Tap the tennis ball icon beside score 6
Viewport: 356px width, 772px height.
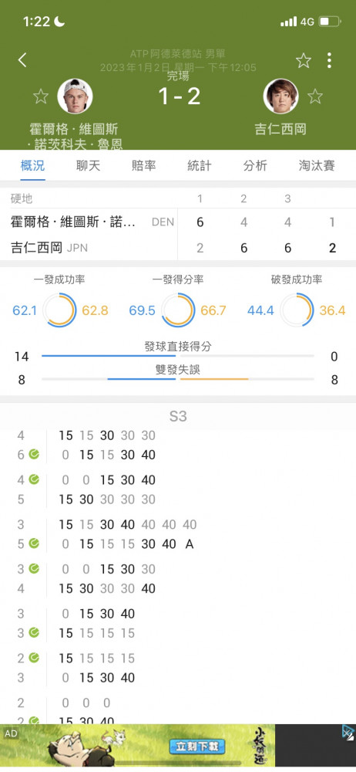(34, 454)
